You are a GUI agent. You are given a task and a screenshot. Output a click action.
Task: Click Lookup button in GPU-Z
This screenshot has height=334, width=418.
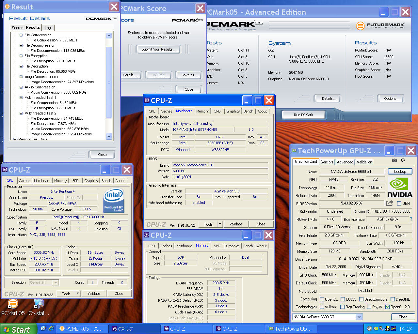click(x=400, y=171)
